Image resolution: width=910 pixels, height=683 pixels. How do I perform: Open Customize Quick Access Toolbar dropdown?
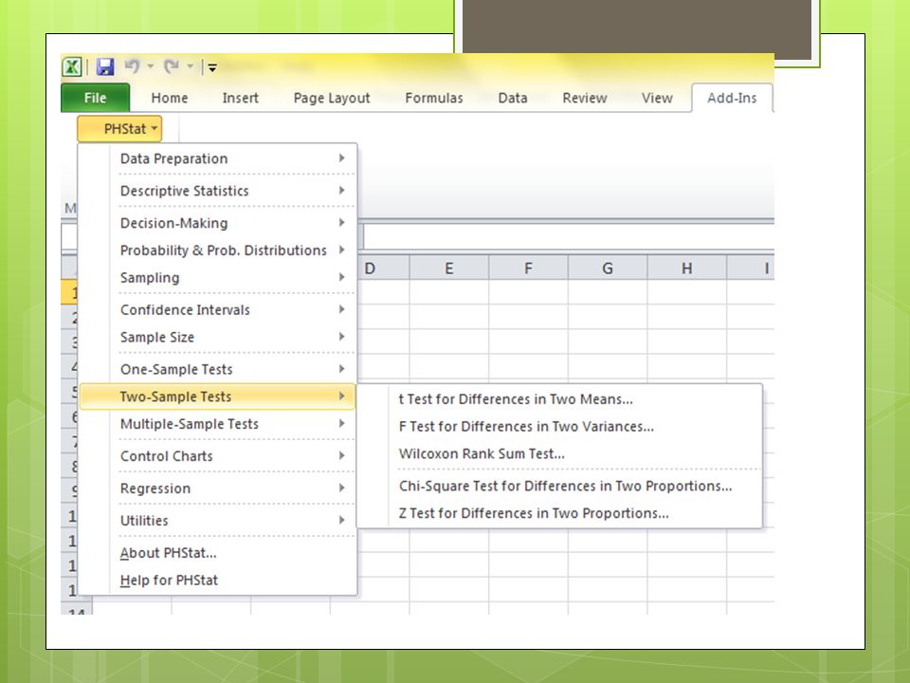pyautogui.click(x=212, y=68)
